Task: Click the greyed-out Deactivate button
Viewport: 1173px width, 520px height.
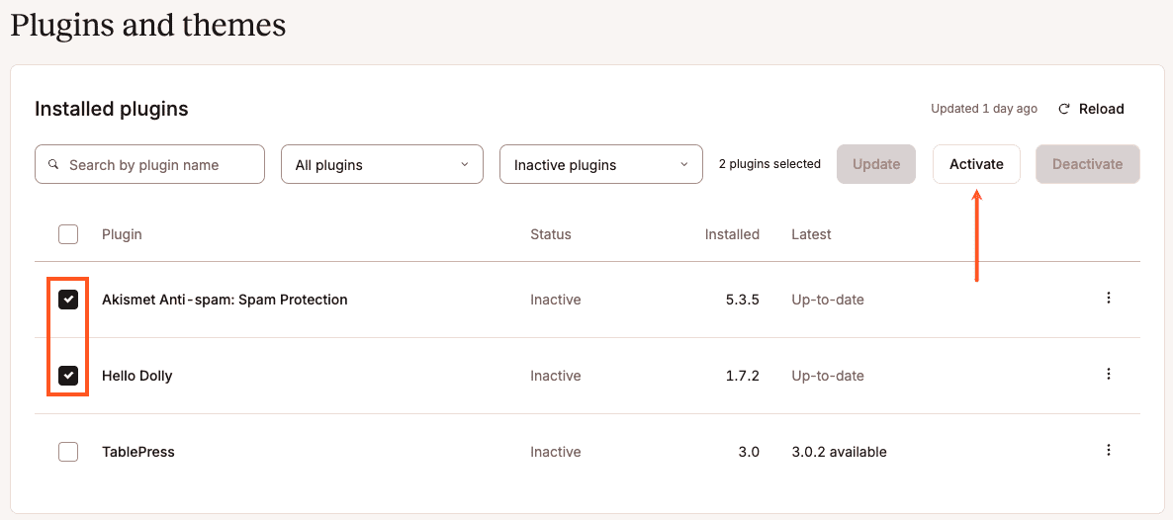Action: (1088, 164)
